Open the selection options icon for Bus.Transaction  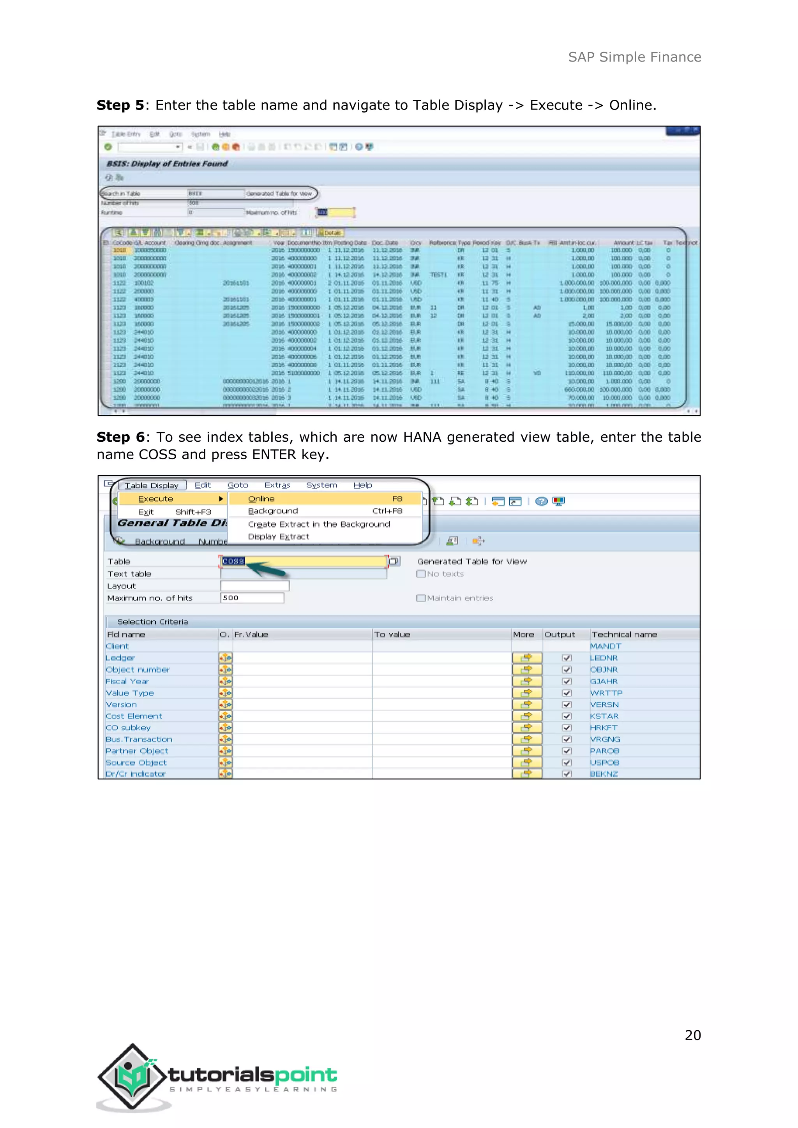point(226,739)
